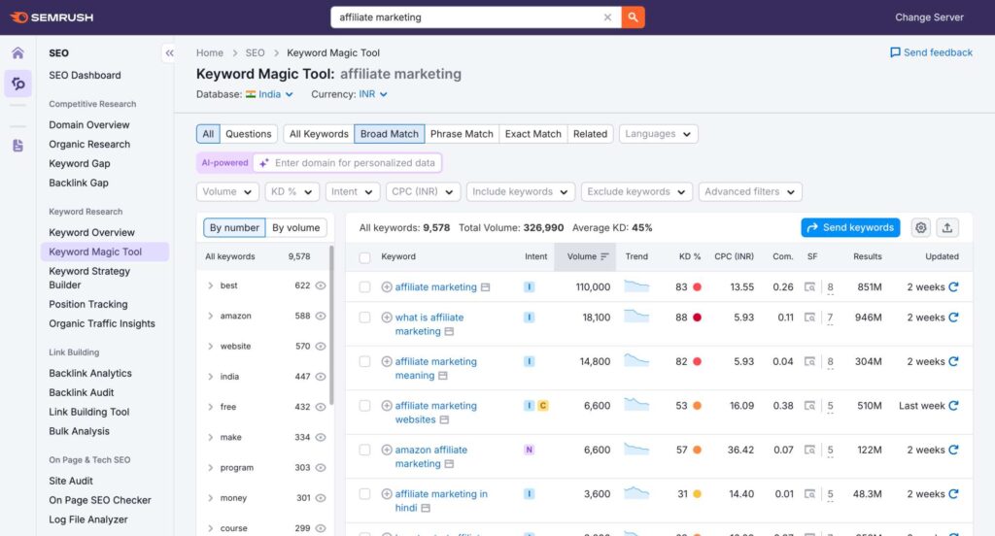The image size is (995, 536).
Task: Click the AI sparkle icon in domain field
Action: click(264, 163)
